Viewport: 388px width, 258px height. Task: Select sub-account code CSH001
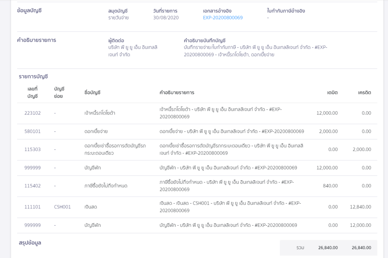point(63,207)
